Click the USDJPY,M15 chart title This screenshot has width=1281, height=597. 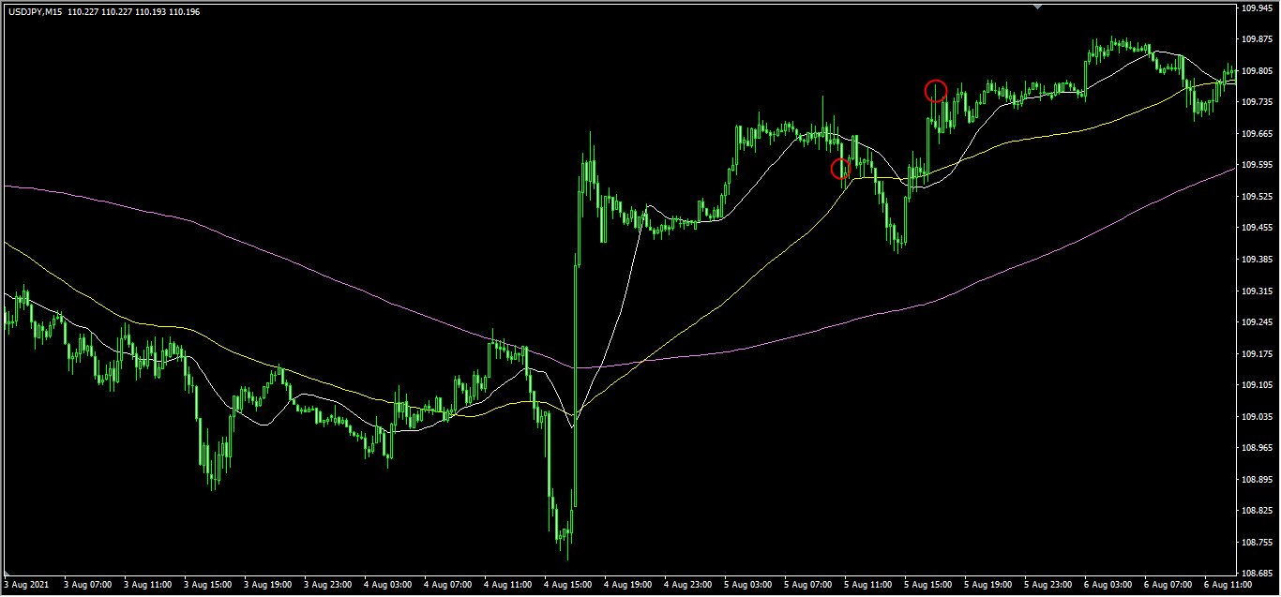pyautogui.click(x=33, y=12)
